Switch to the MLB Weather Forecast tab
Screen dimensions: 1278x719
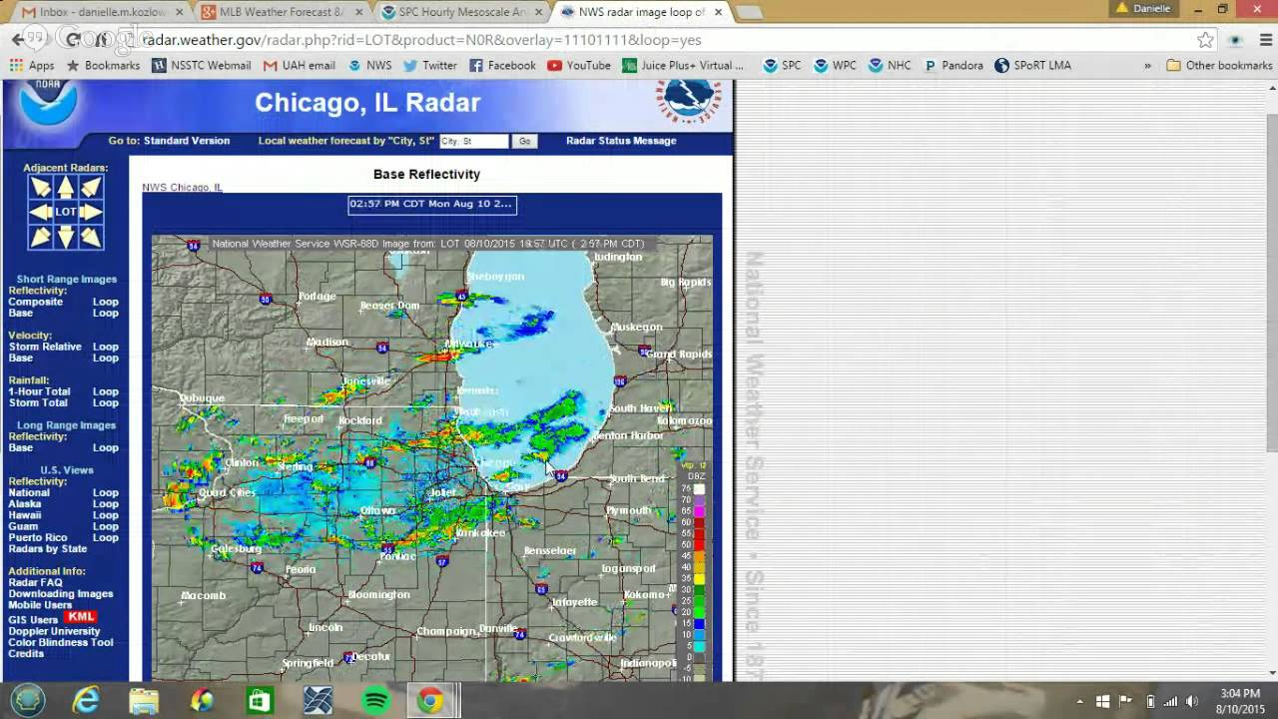tap(281, 12)
